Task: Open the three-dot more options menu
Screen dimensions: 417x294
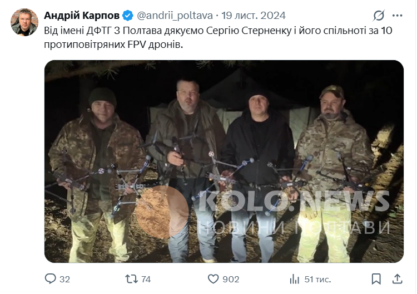Action: 398,16
